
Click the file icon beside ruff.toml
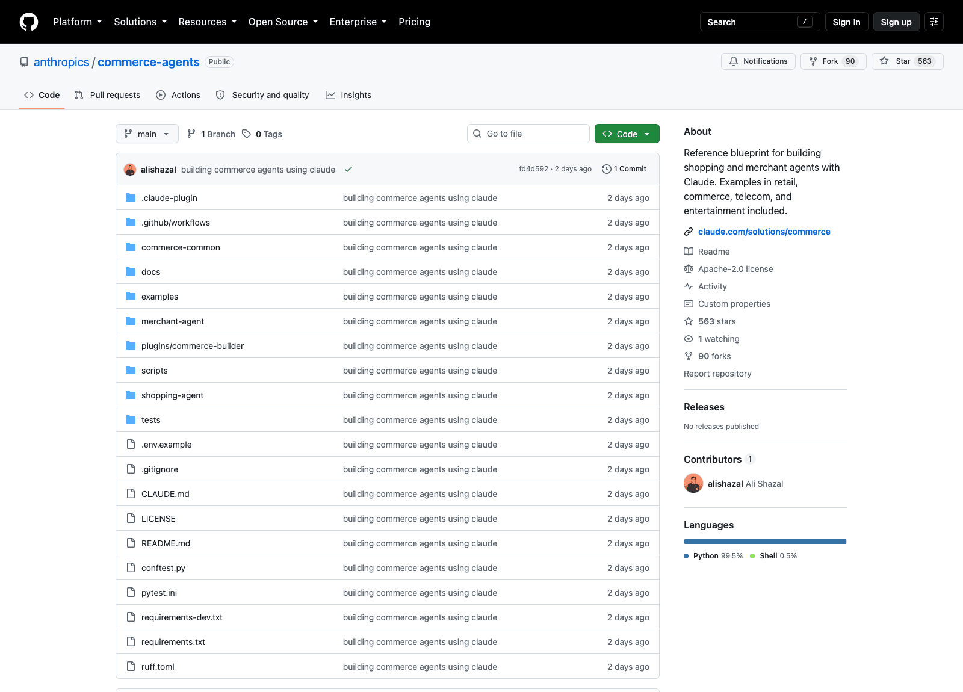(131, 666)
